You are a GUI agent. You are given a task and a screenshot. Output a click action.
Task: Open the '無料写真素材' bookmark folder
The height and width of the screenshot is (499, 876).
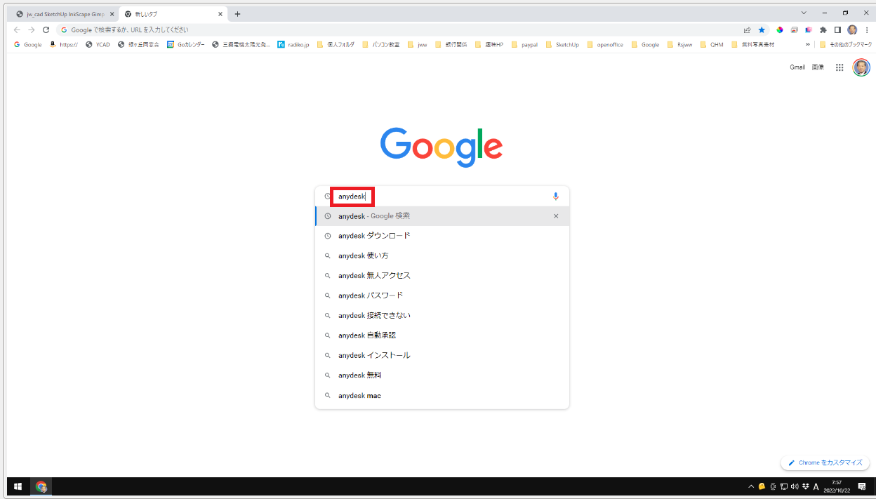point(752,44)
